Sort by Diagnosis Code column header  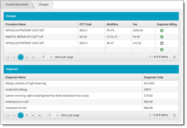(x=160, y=77)
